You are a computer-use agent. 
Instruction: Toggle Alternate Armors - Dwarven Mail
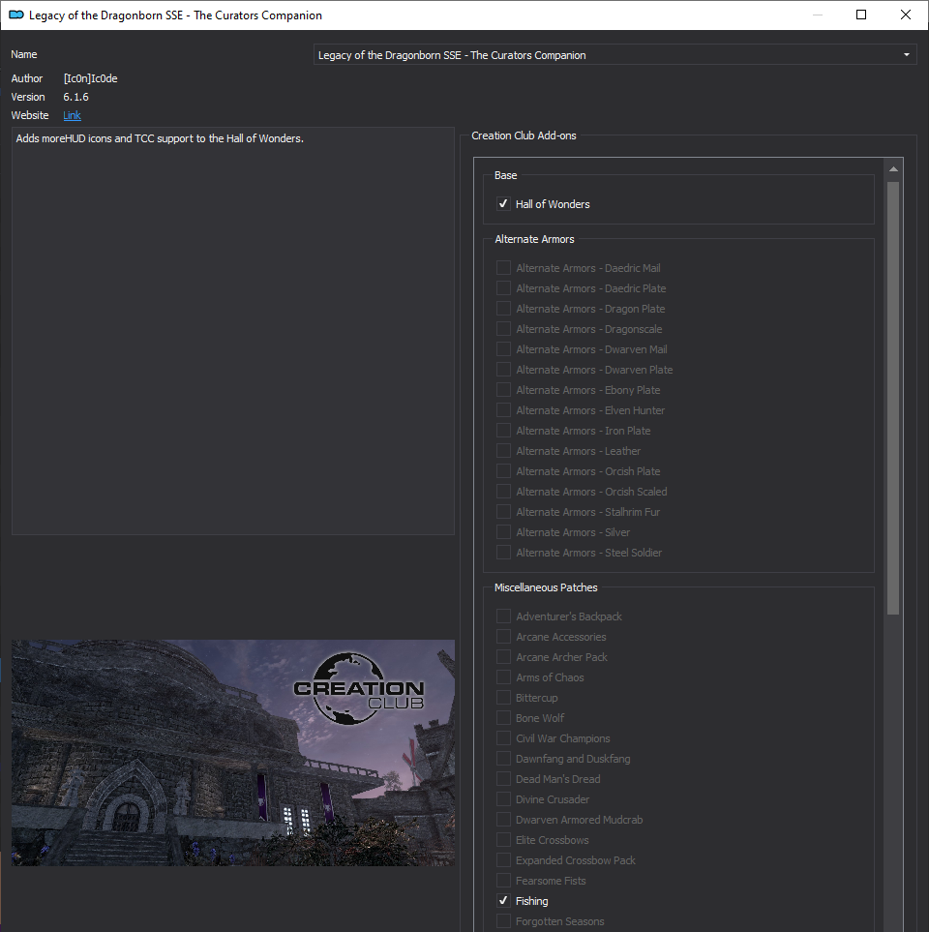tap(503, 349)
